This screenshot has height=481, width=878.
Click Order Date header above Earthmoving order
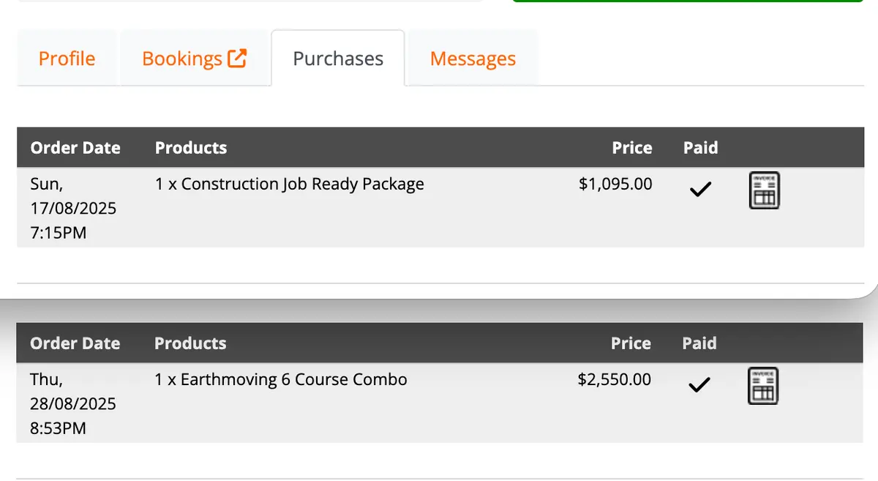(75, 343)
